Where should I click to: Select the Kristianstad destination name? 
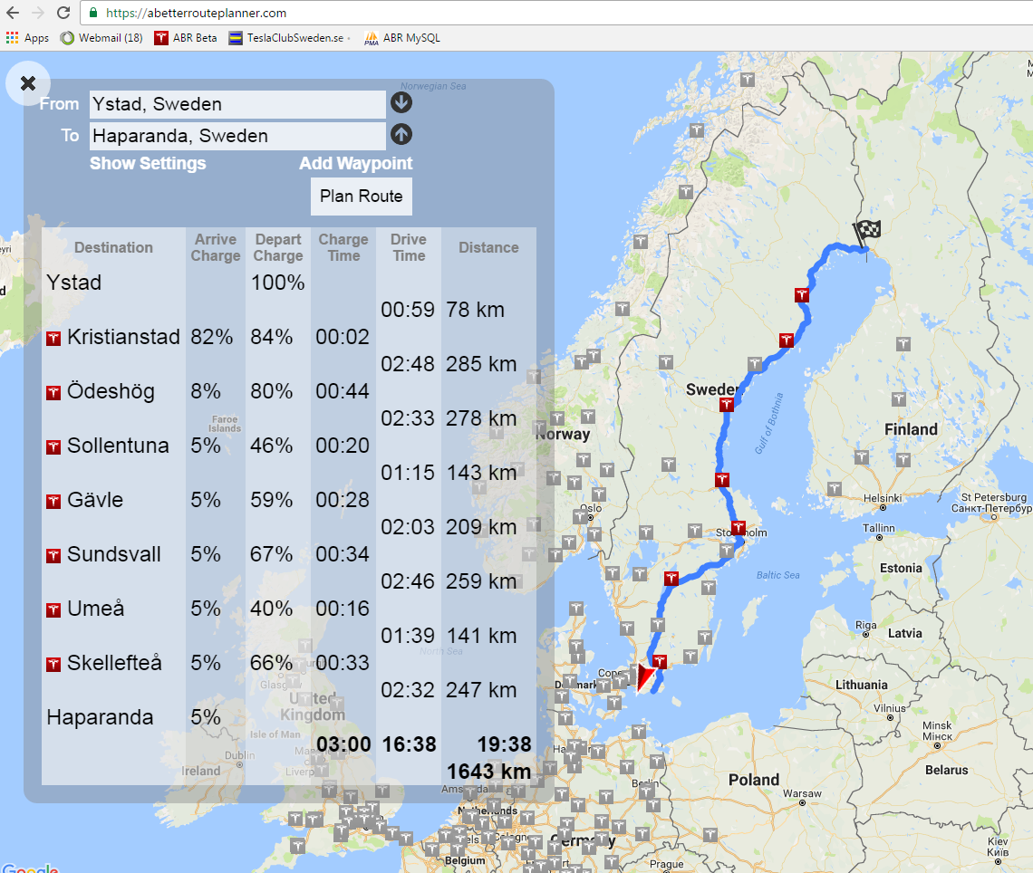pos(123,337)
